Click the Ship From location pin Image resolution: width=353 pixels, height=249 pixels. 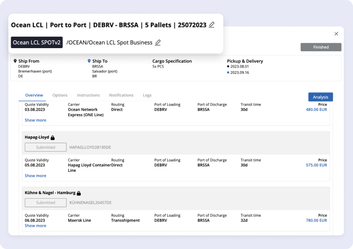point(15,61)
